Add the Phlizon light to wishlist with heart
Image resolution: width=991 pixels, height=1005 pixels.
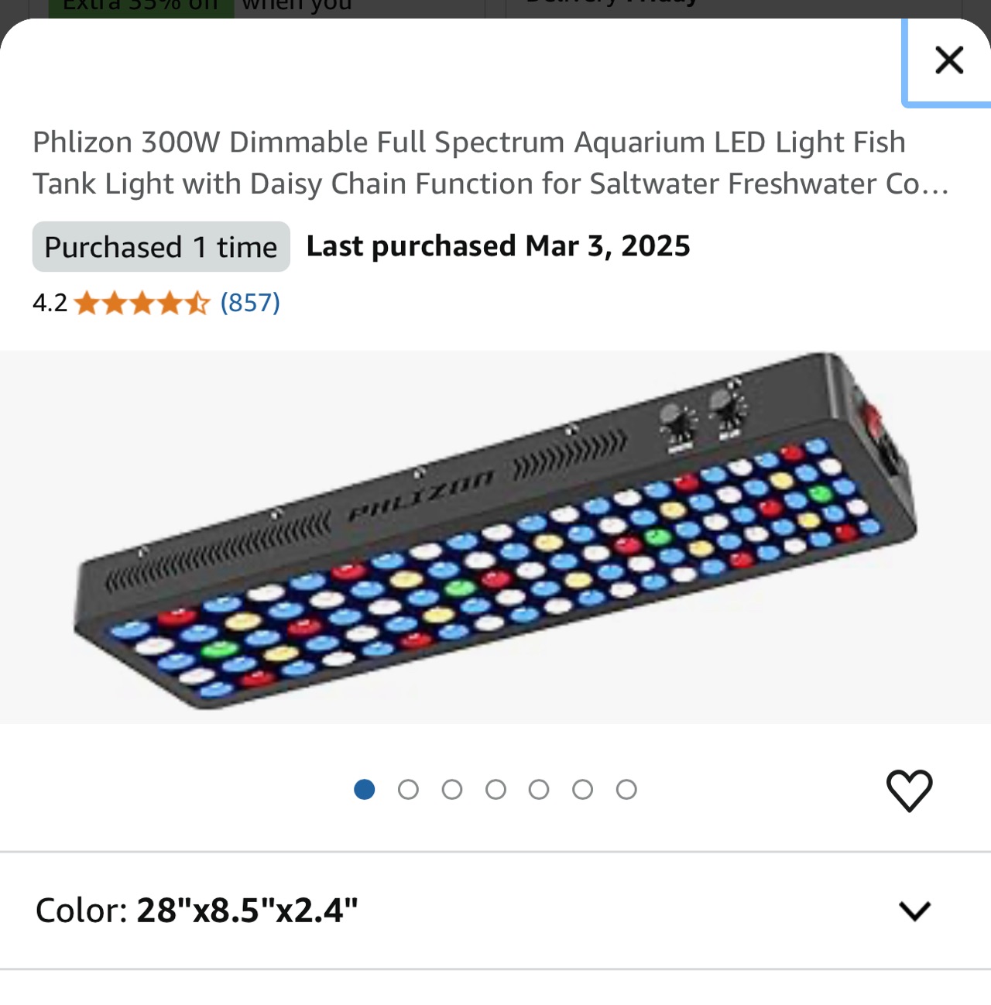tap(909, 791)
